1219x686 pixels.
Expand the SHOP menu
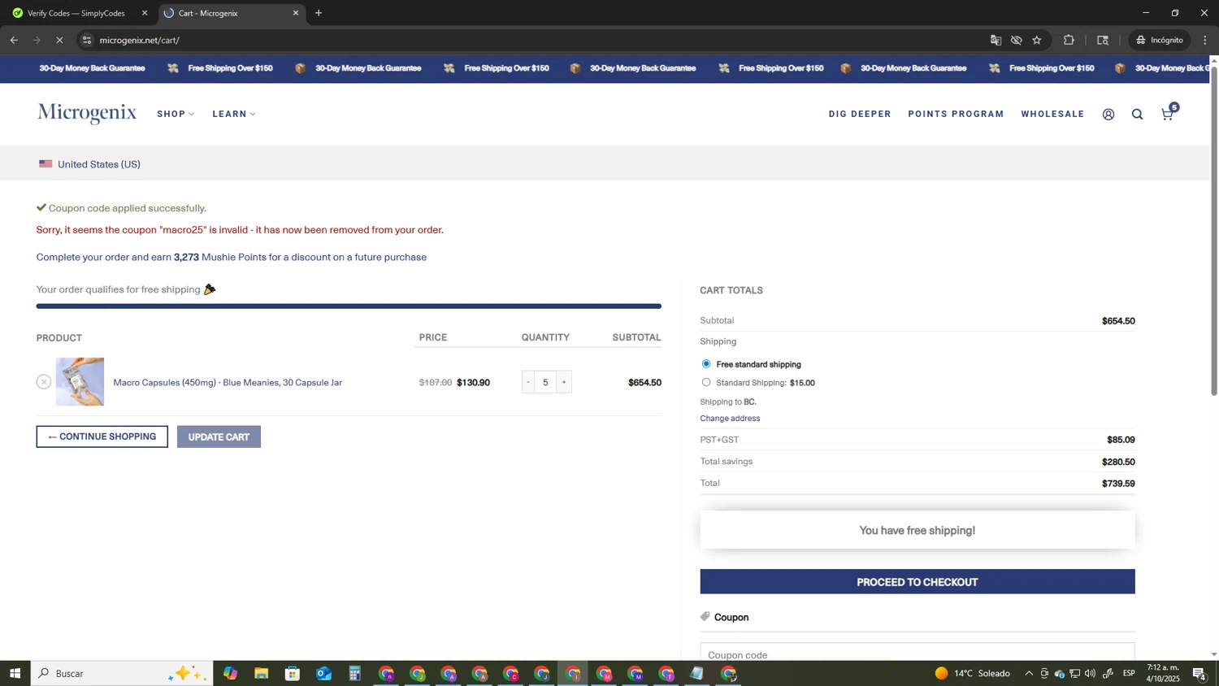point(176,114)
